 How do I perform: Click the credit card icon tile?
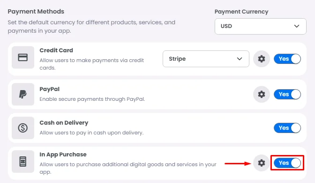[x=23, y=57]
